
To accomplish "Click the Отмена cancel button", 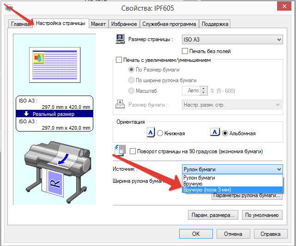I will coord(233,234).
